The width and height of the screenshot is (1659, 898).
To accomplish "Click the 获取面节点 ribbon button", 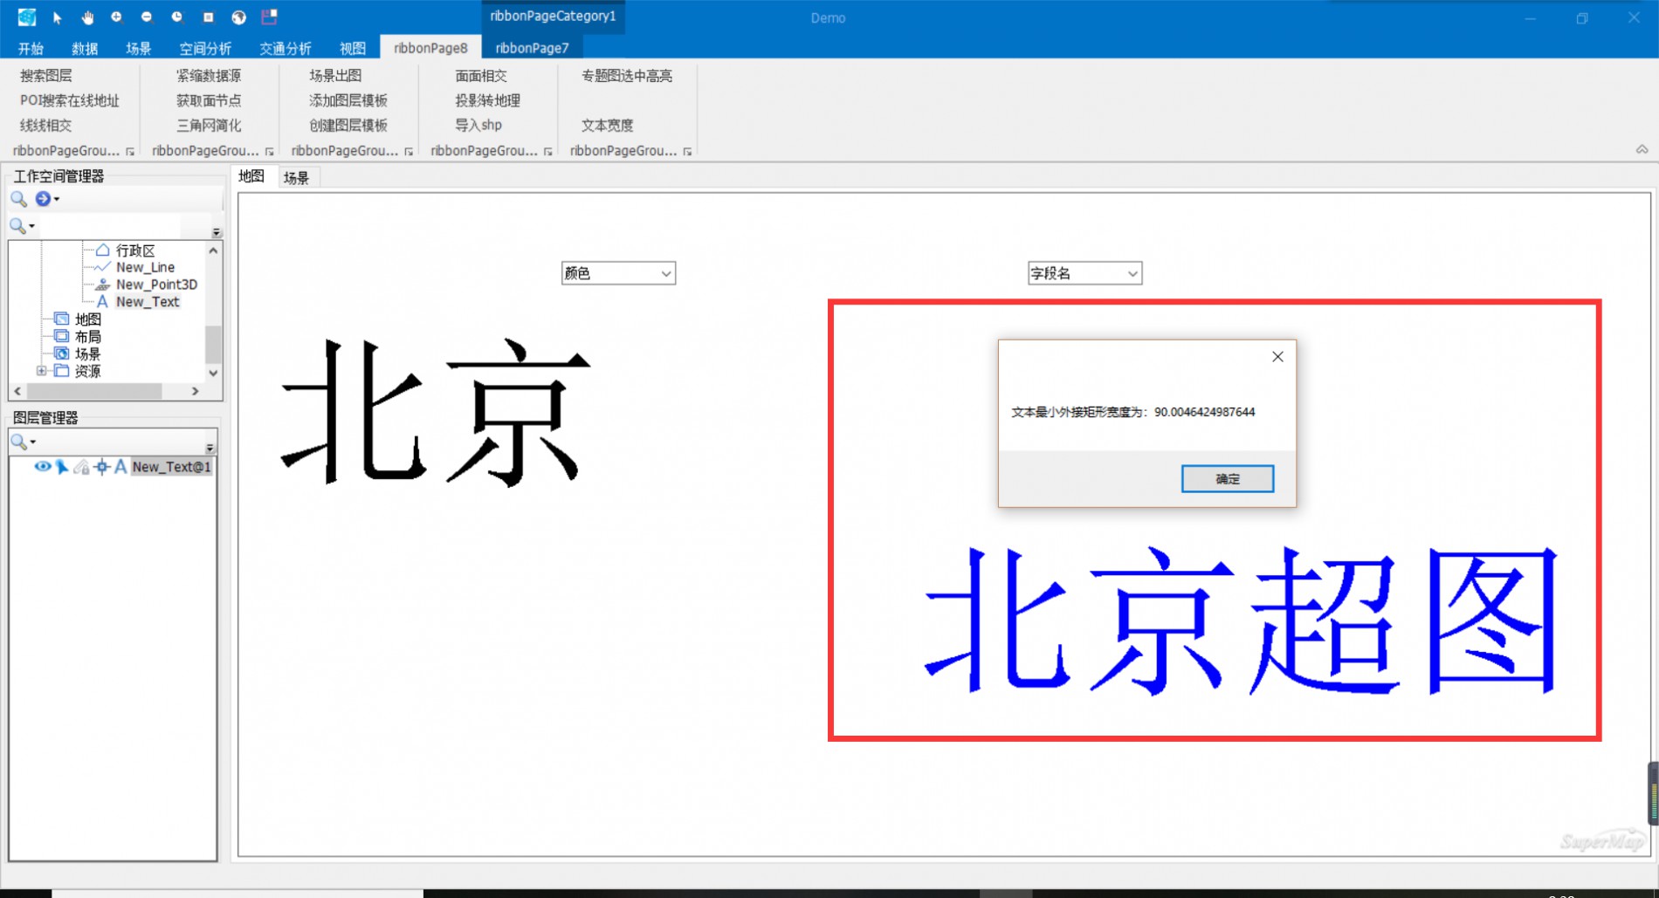I will click(x=209, y=100).
